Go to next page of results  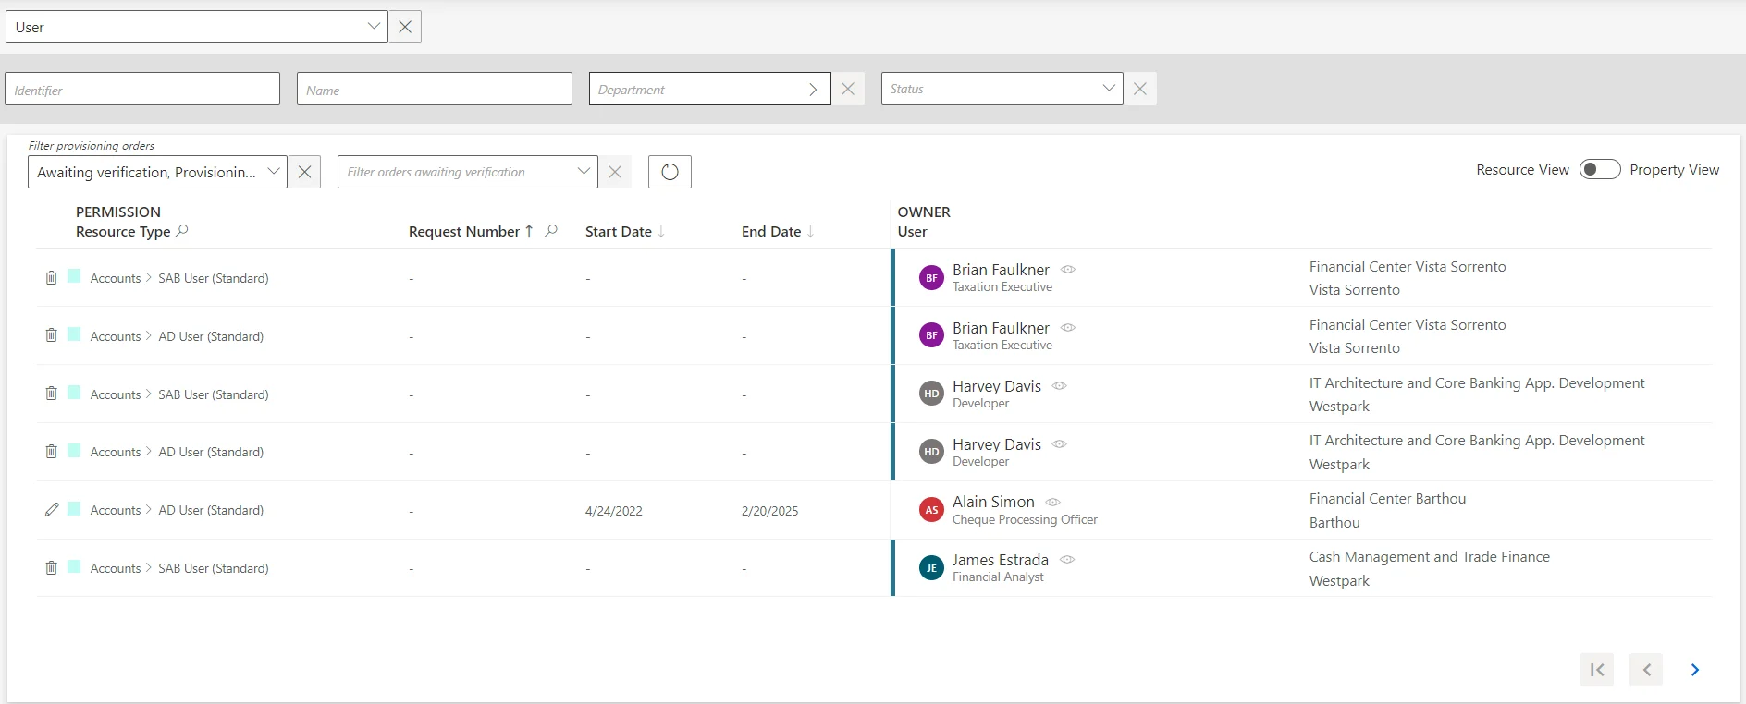[x=1695, y=670]
